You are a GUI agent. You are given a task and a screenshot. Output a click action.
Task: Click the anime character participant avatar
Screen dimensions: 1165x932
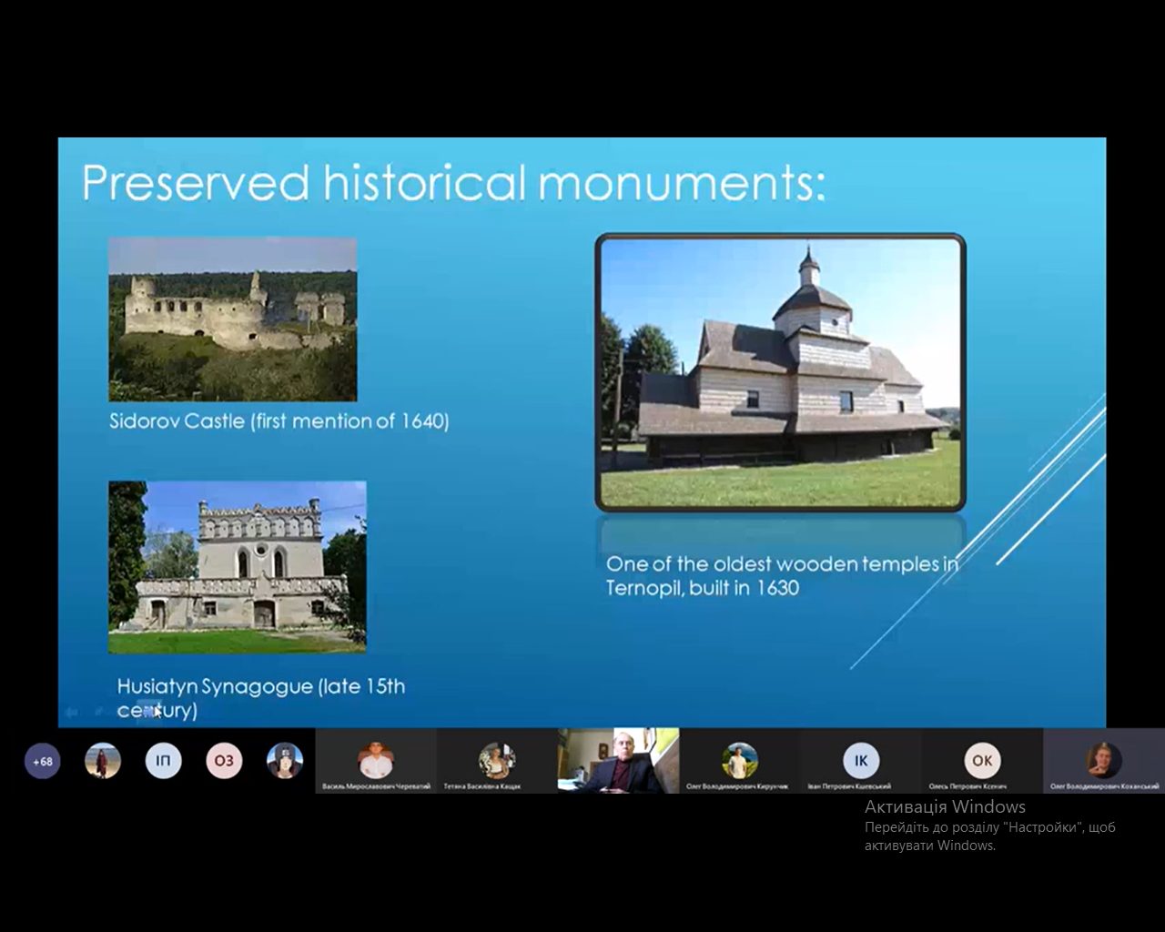click(285, 761)
